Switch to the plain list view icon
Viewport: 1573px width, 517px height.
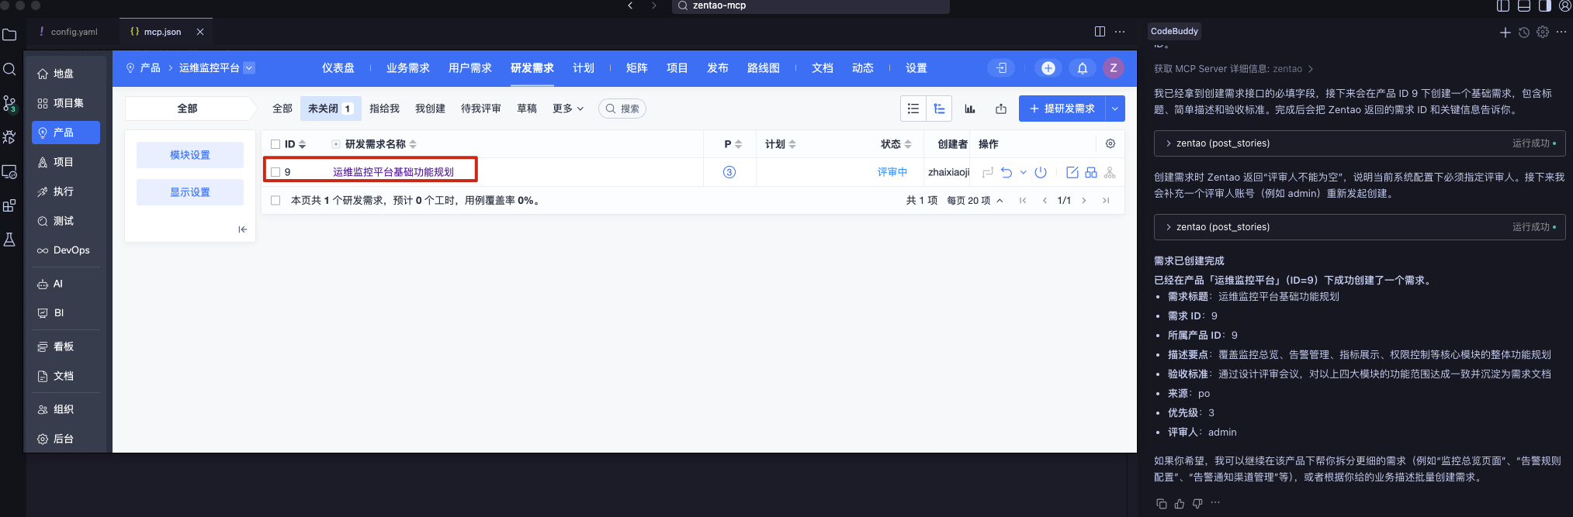click(913, 109)
